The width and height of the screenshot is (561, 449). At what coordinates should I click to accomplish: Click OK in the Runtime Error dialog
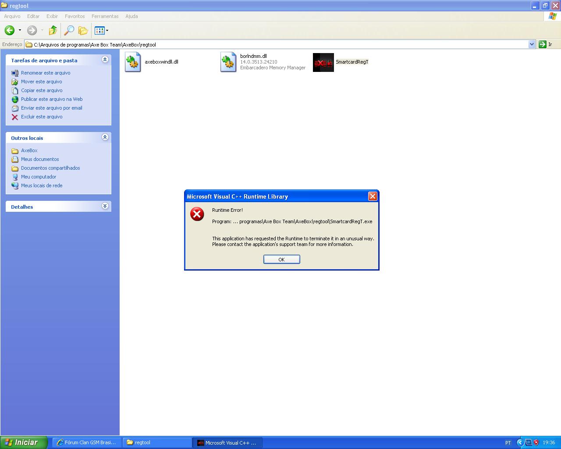pyautogui.click(x=281, y=260)
